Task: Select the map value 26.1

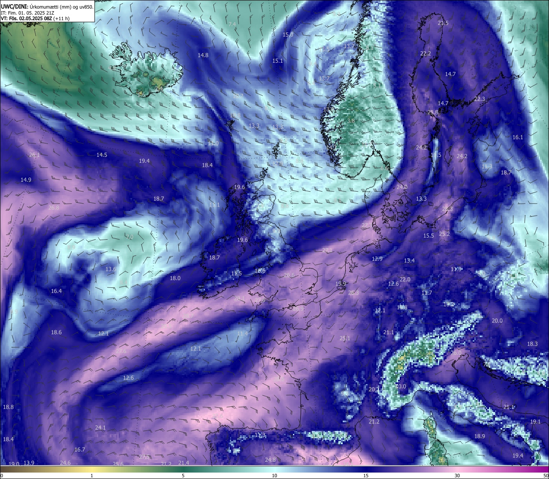Action: coord(34,155)
